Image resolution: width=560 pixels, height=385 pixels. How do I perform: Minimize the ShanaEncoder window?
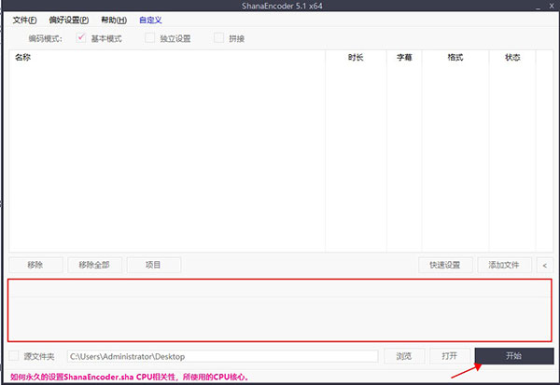pos(539,7)
